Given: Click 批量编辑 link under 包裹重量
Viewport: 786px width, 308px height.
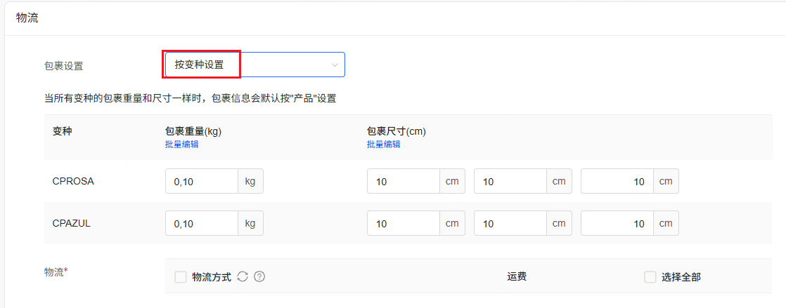Looking at the screenshot, I should pos(181,145).
